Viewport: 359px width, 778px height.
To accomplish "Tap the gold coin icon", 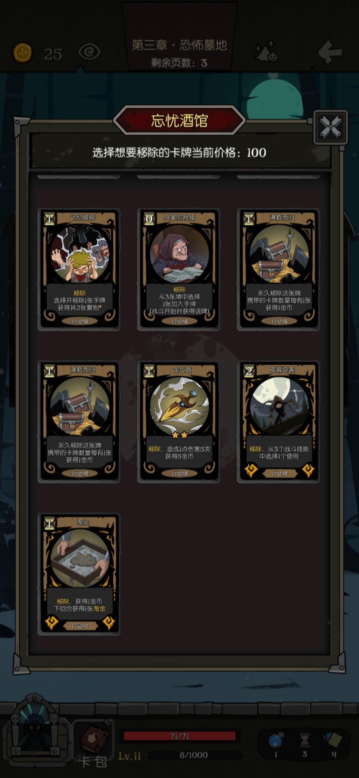I will 22,53.
